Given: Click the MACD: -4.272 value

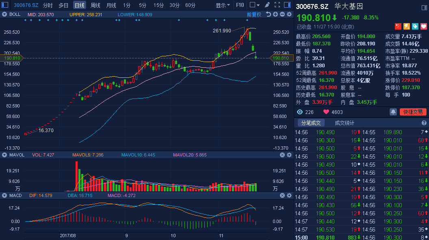Looking at the screenshot, I should (x=121, y=195).
